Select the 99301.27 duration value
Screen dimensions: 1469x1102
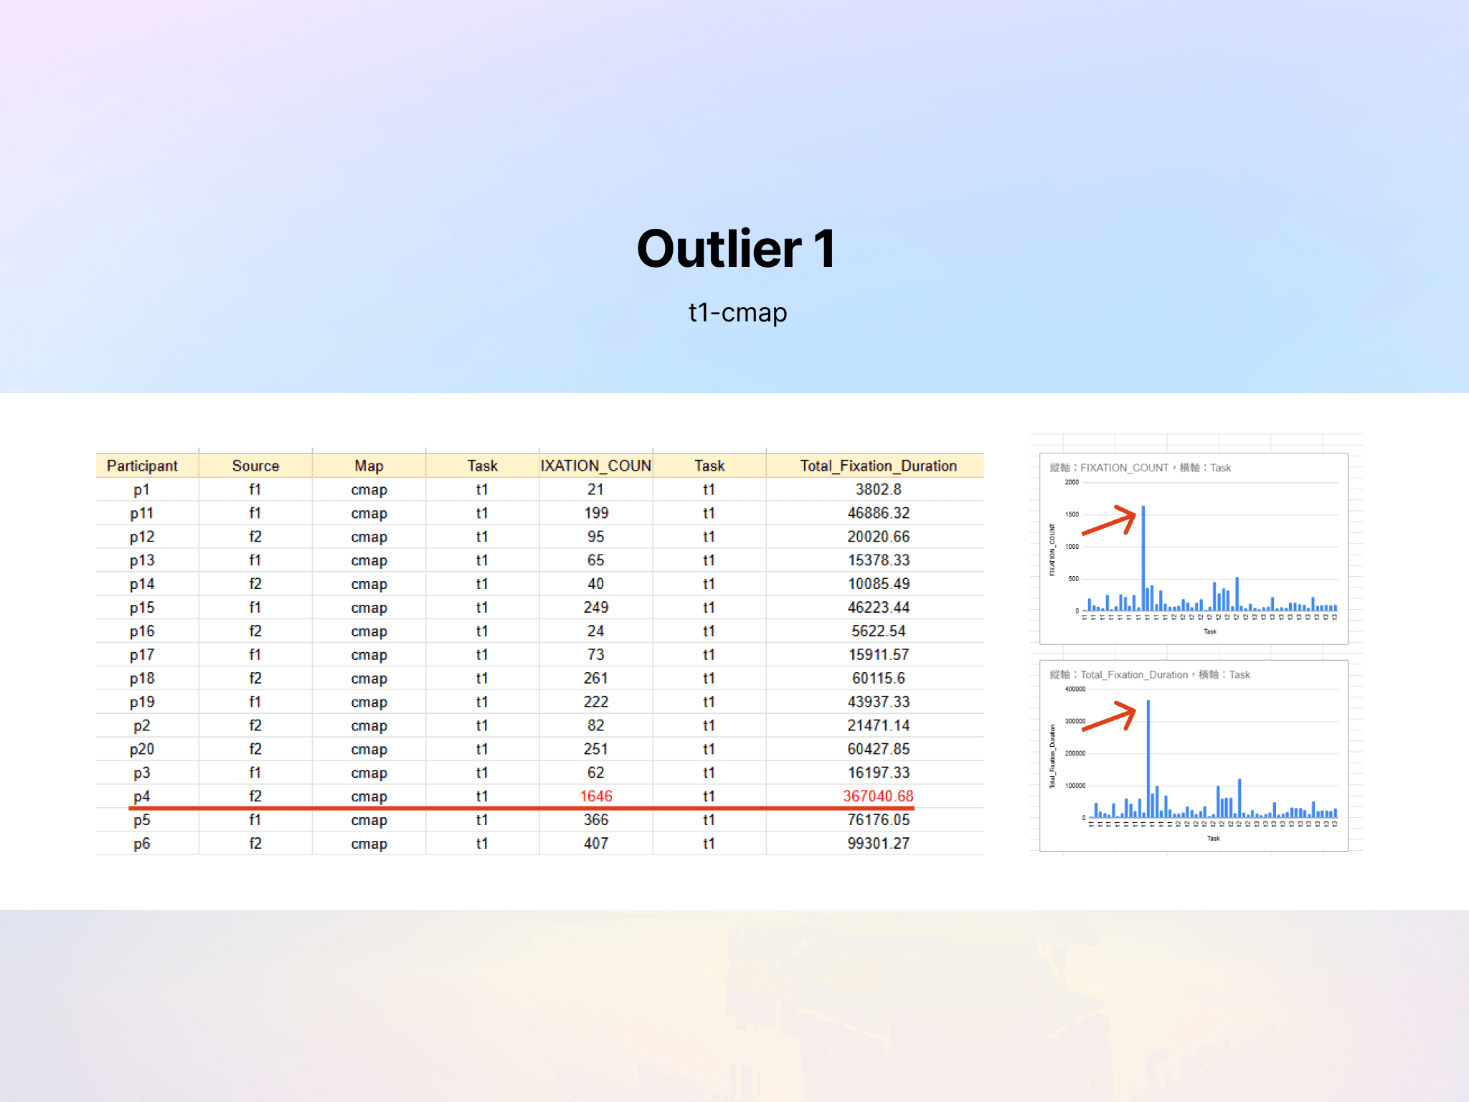coord(878,843)
